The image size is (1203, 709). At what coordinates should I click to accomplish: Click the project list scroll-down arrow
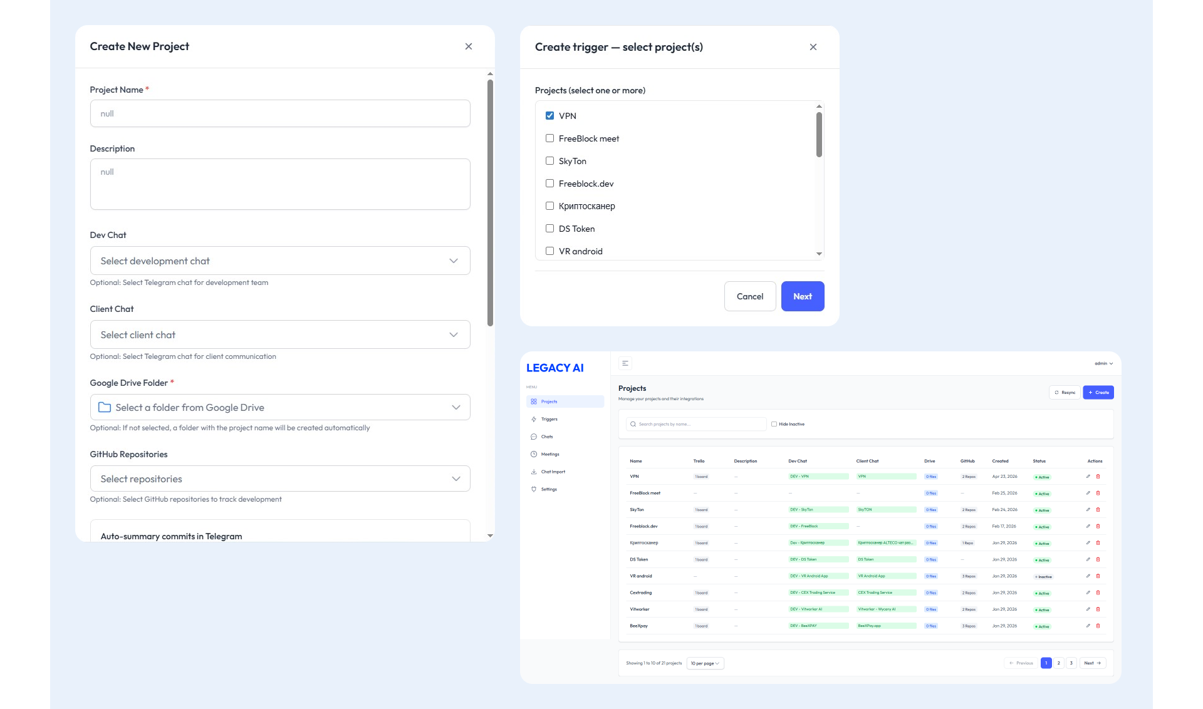pyautogui.click(x=819, y=254)
